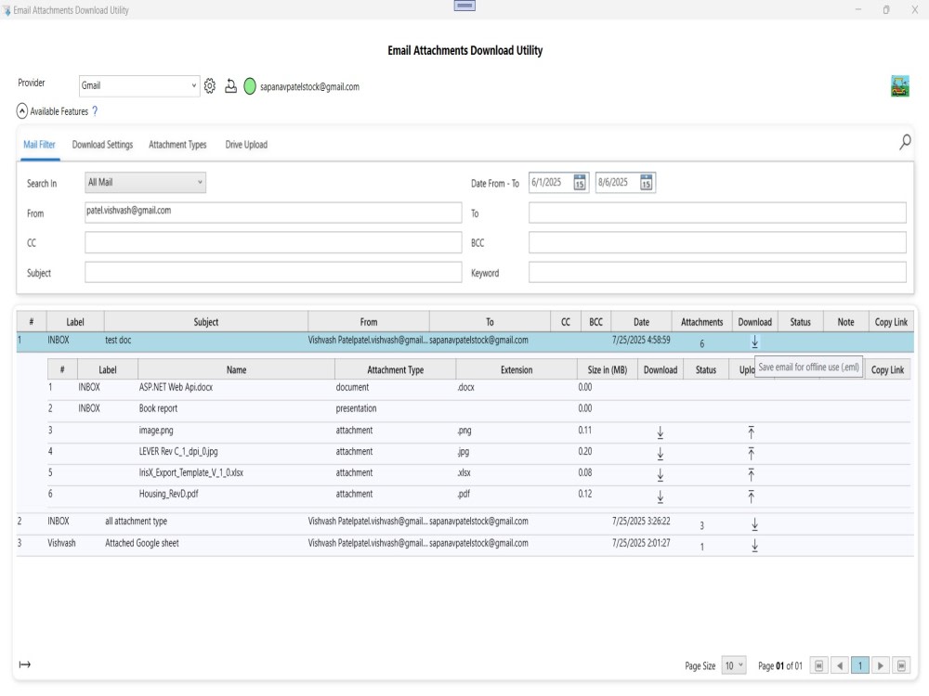
Task: Go to the last page
Action: point(901,665)
